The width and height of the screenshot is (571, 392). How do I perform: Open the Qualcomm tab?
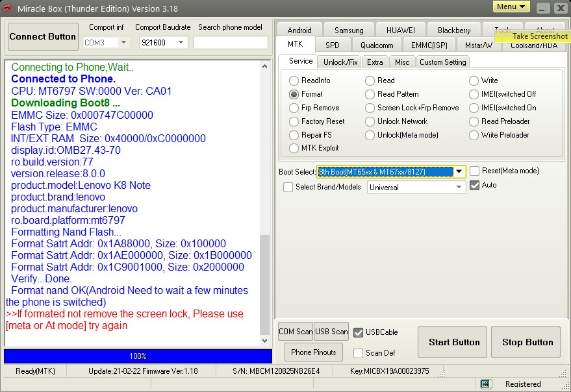click(377, 45)
